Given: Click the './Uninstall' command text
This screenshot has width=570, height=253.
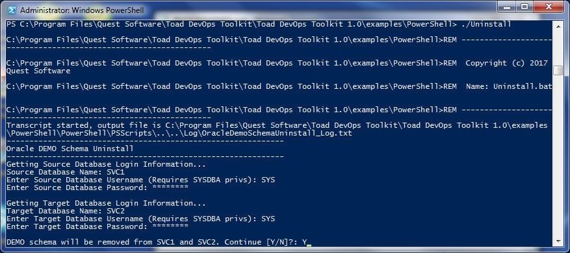Looking at the screenshot, I should click(486, 24).
